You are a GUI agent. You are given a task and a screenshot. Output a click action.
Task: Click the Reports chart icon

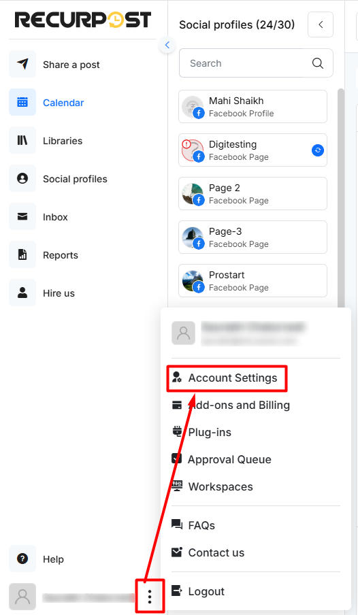tap(22, 254)
